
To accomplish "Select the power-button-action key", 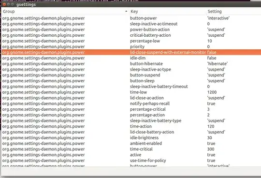I will 150,30.
